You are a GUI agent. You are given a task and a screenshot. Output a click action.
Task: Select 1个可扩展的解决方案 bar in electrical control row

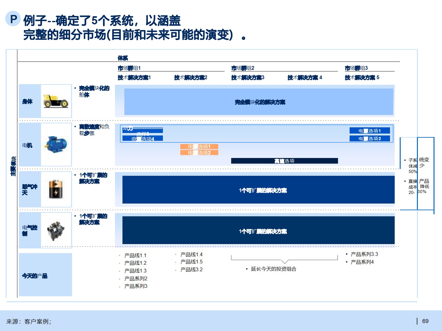click(258, 230)
